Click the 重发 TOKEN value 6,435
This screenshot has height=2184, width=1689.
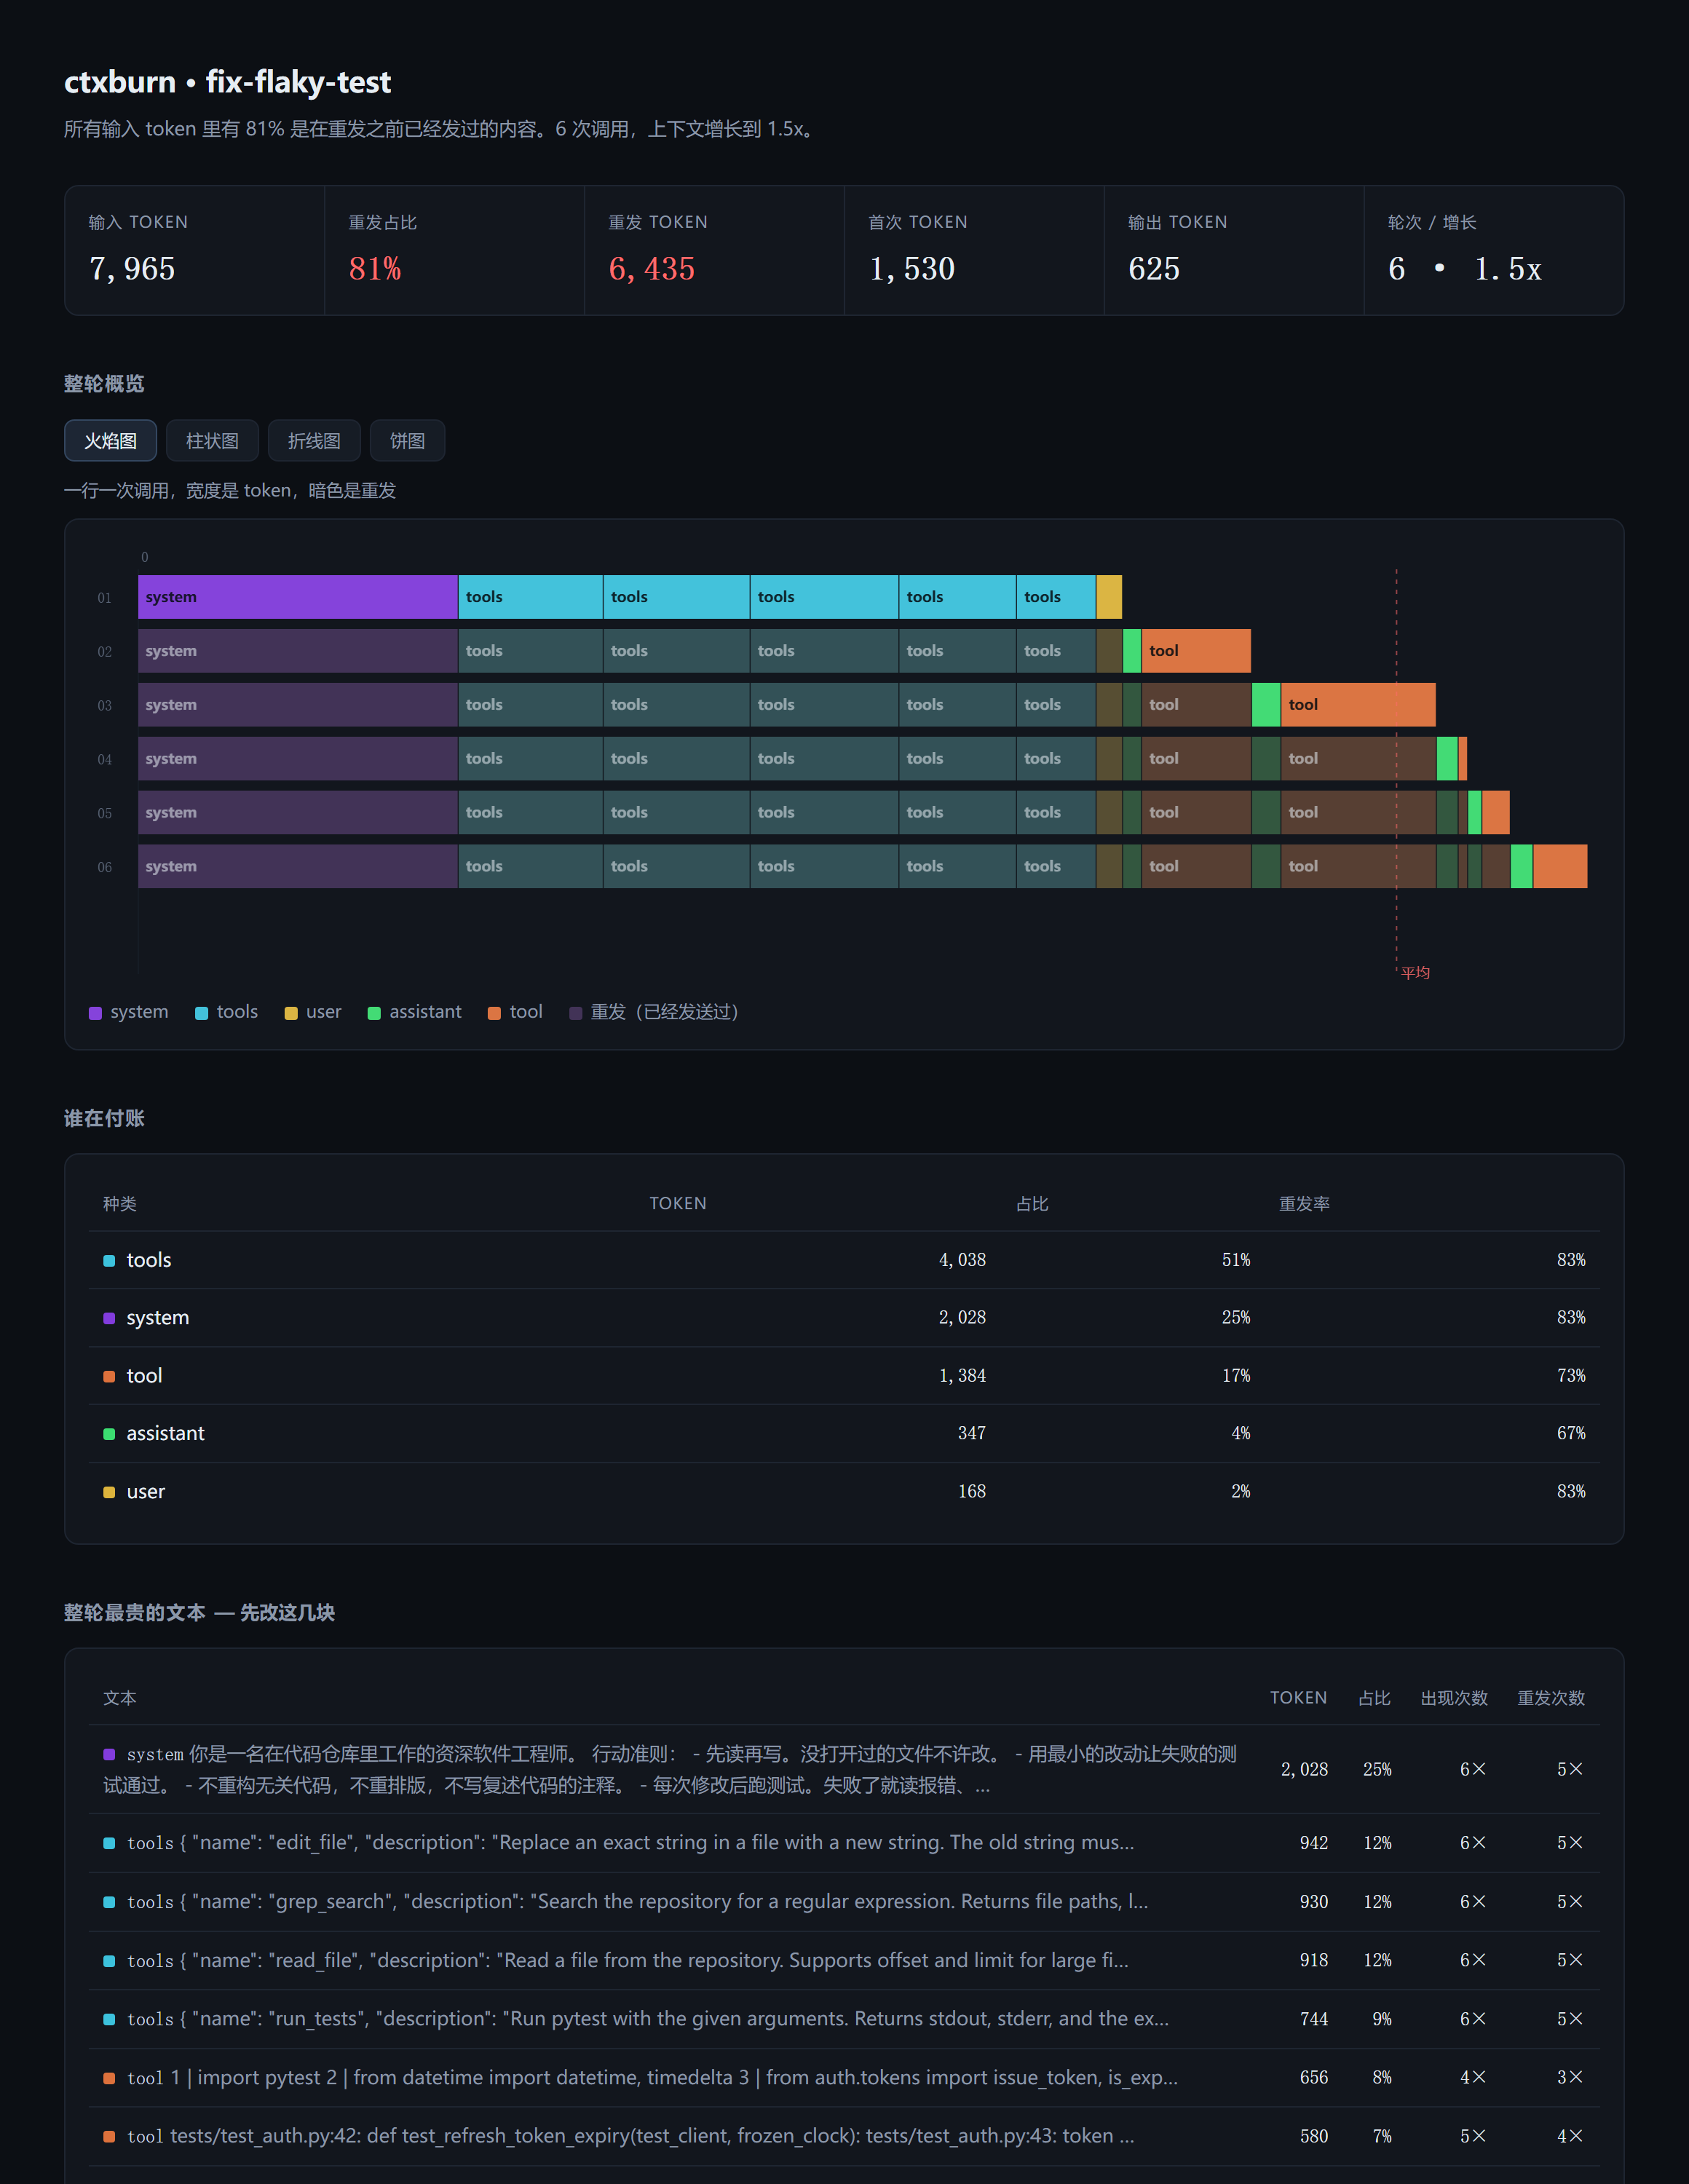click(652, 269)
